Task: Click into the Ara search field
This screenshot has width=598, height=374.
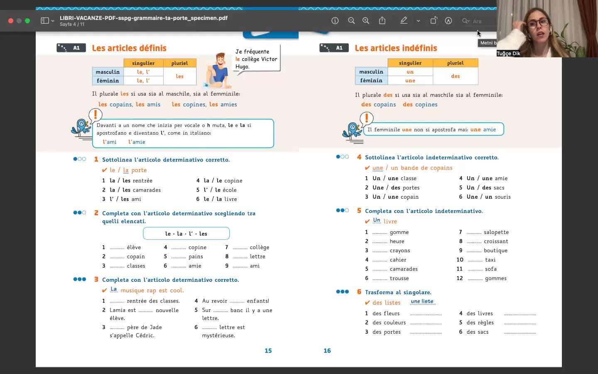Action: click(x=482, y=21)
